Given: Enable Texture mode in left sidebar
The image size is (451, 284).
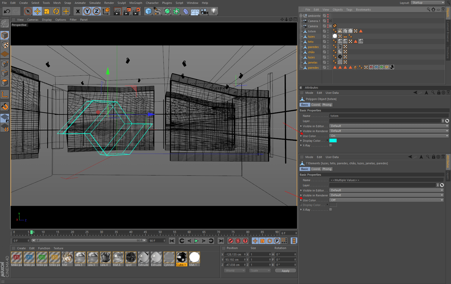Looking at the screenshot, I should point(5,45).
